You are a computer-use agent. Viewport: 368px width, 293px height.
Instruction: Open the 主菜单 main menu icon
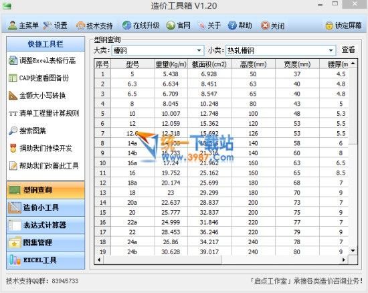click(x=13, y=25)
